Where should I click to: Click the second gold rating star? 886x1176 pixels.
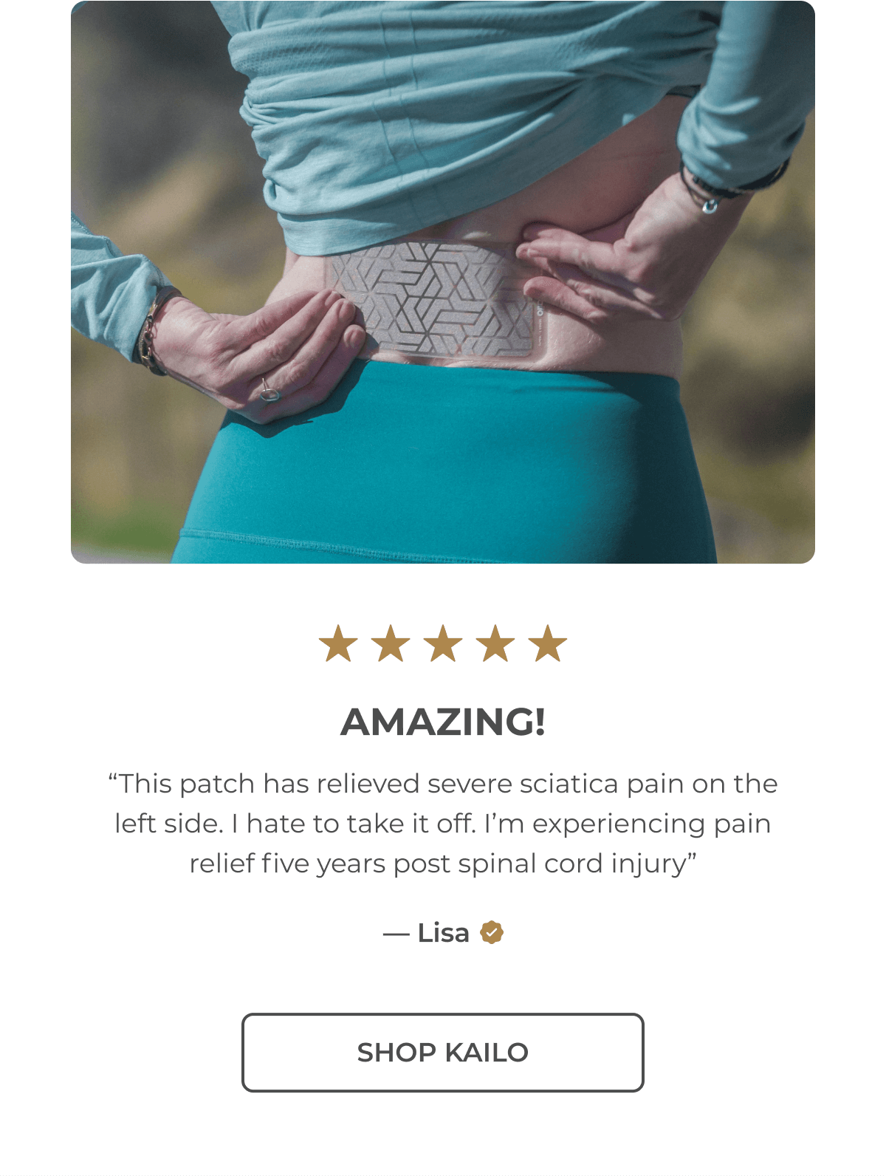point(391,643)
